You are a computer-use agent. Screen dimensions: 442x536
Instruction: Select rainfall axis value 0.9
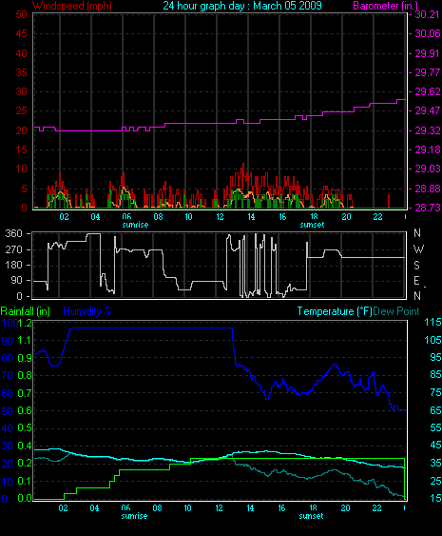pyautogui.click(x=24, y=358)
